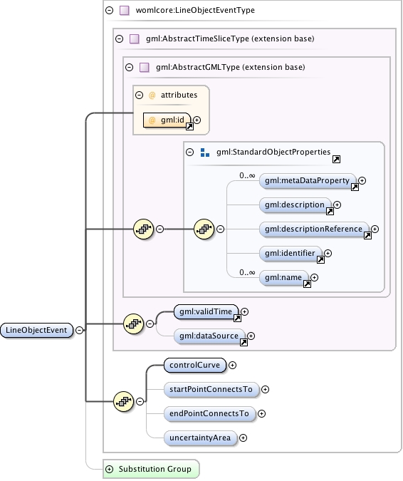The height and width of the screenshot is (481, 403).
Task: Select the startPointConnectsTo element
Action: tap(211, 389)
